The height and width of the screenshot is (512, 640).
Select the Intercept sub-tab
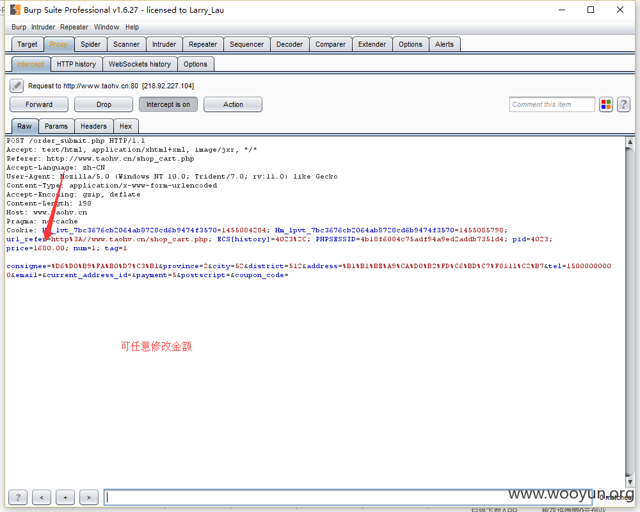tap(31, 64)
